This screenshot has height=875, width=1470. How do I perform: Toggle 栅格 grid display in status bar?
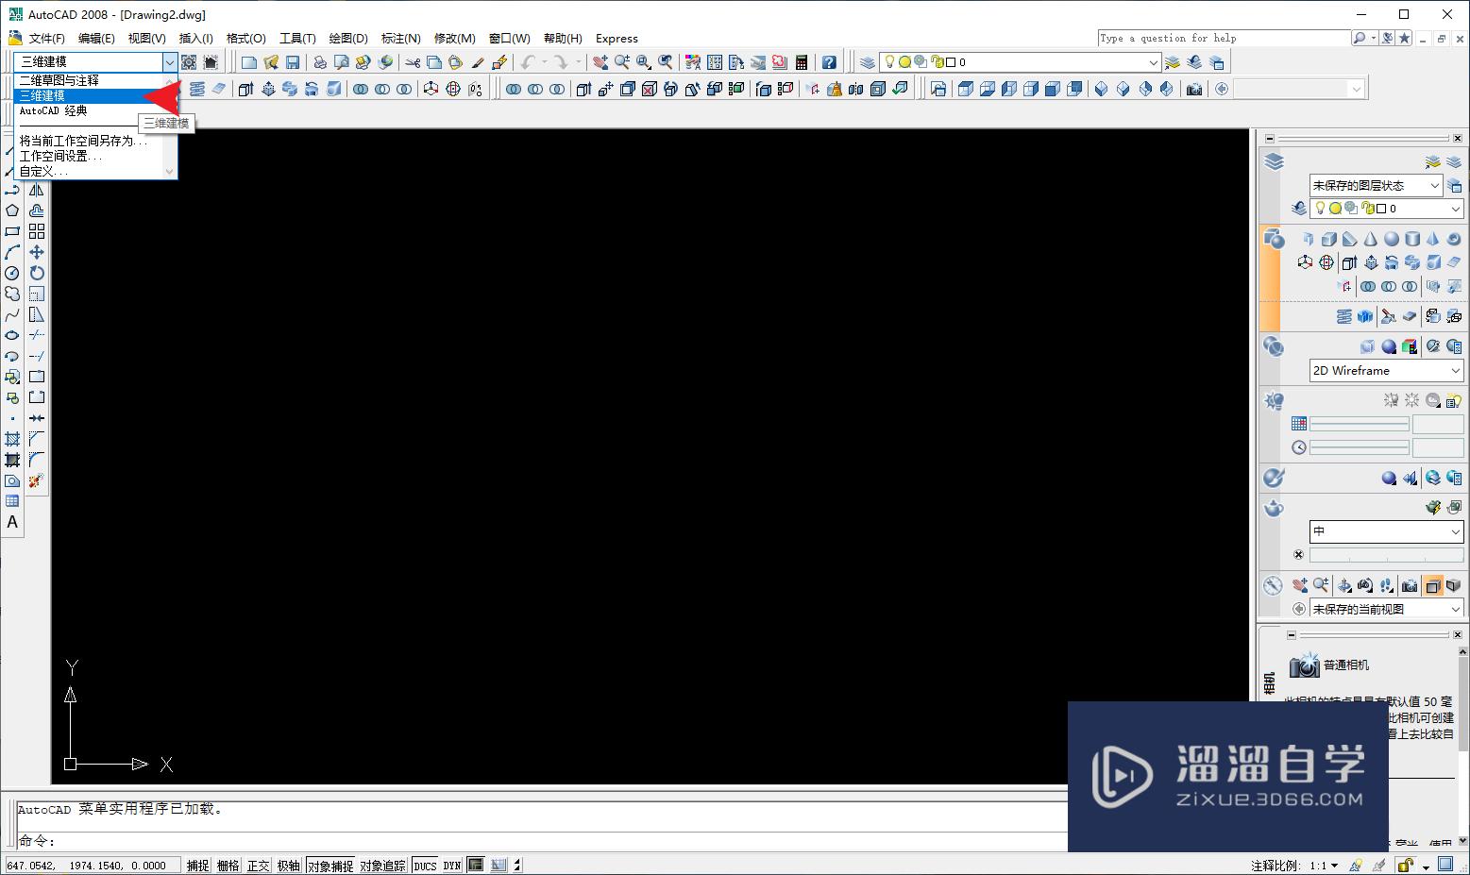(x=228, y=866)
